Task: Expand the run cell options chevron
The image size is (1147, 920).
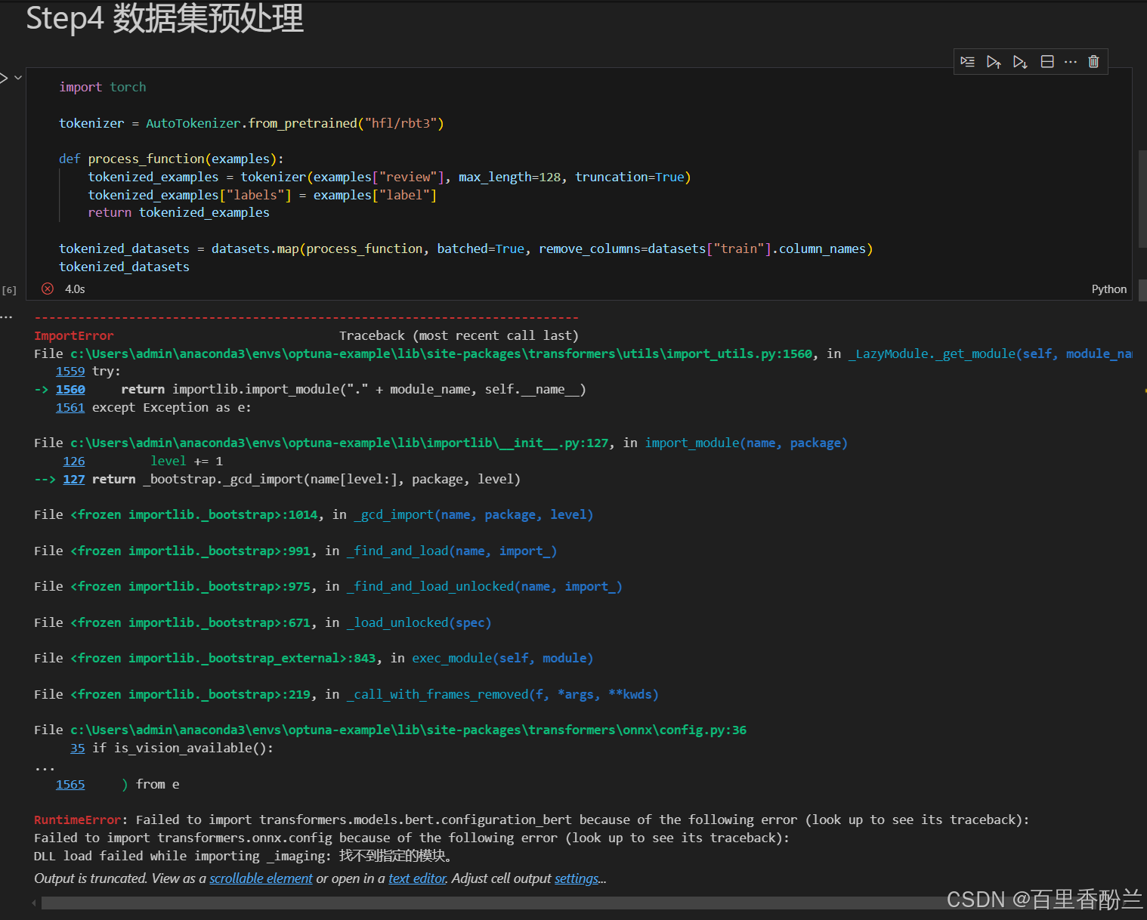Action: pos(18,78)
